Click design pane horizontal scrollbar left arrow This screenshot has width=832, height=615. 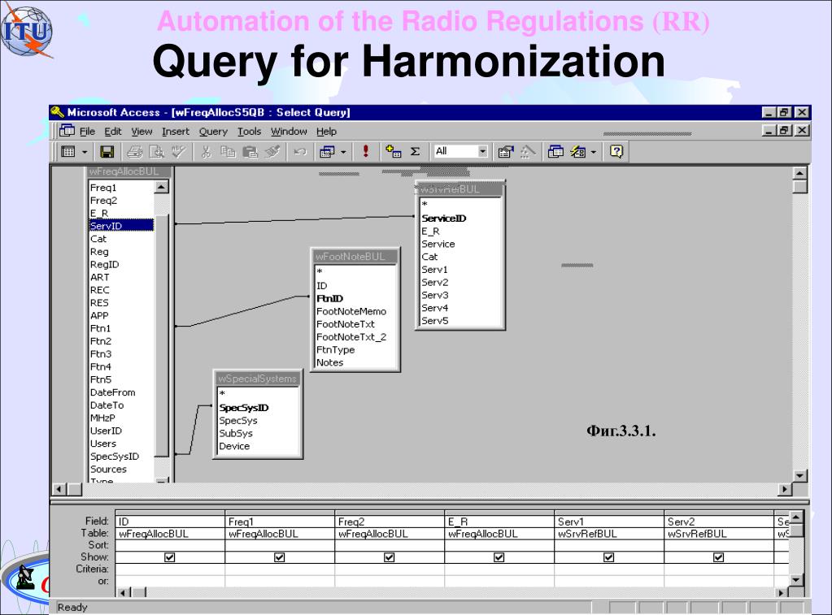pos(59,489)
